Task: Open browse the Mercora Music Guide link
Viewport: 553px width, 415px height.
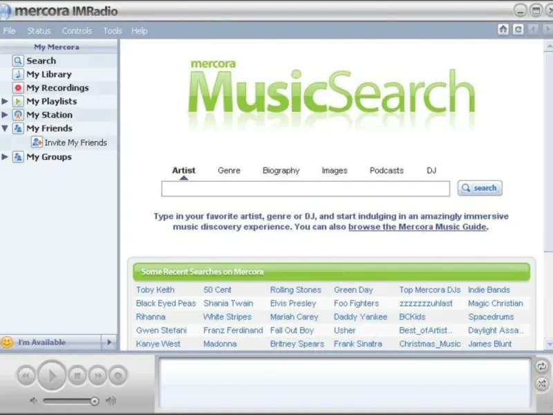Action: pyautogui.click(x=418, y=227)
